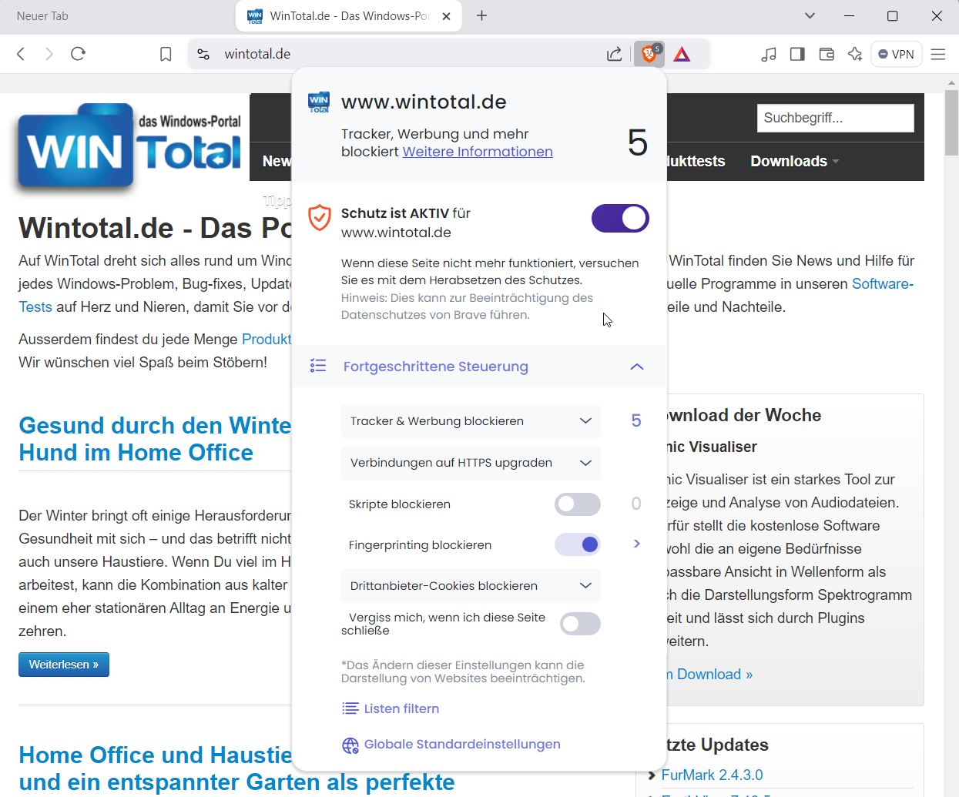Open the Gesund durch den Winter article headline
The width and height of the screenshot is (959, 797).
(155, 439)
